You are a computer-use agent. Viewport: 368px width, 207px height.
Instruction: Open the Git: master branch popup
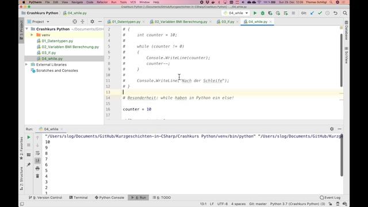click(258, 204)
